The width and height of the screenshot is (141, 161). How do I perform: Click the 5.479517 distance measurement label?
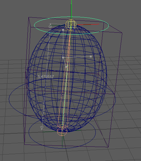[x=46, y=77]
